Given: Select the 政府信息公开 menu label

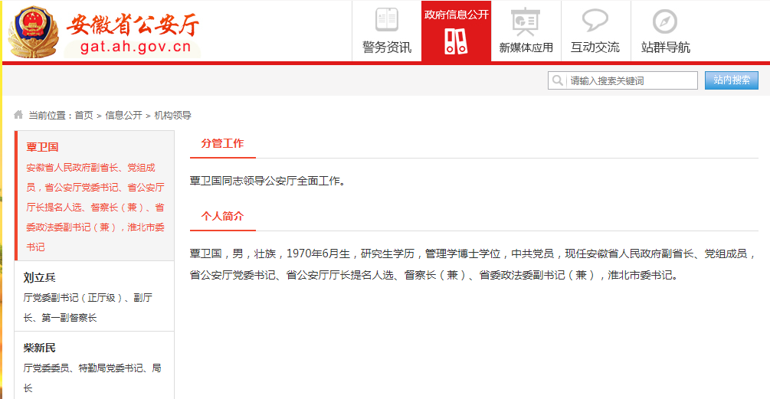Looking at the screenshot, I should [456, 15].
